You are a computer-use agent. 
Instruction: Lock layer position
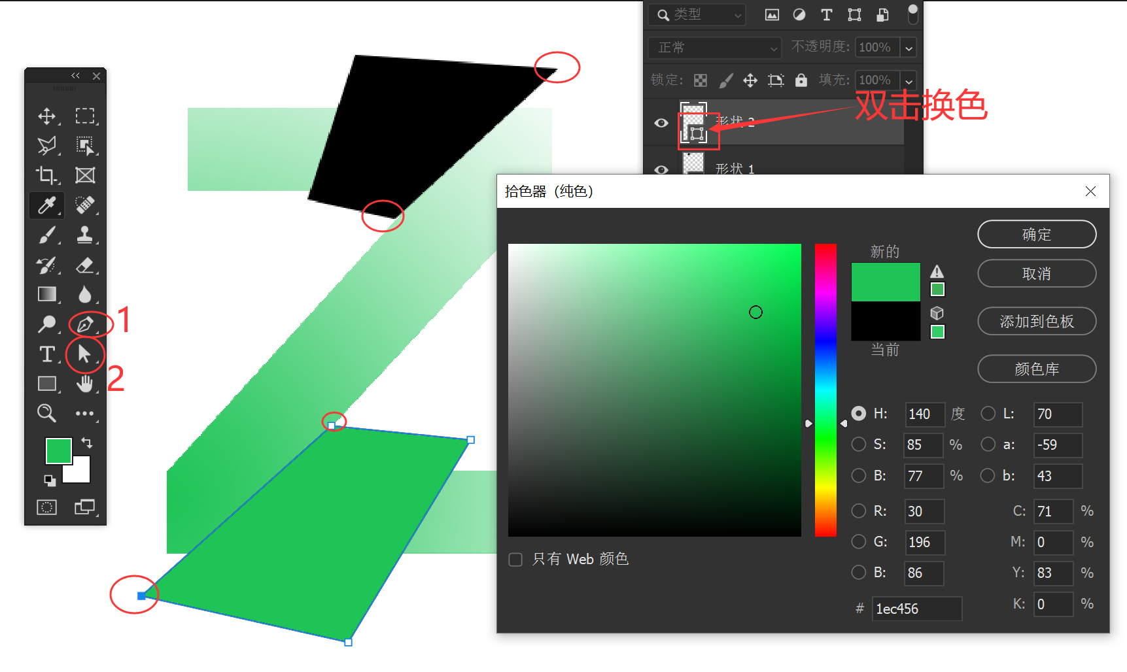coord(750,80)
